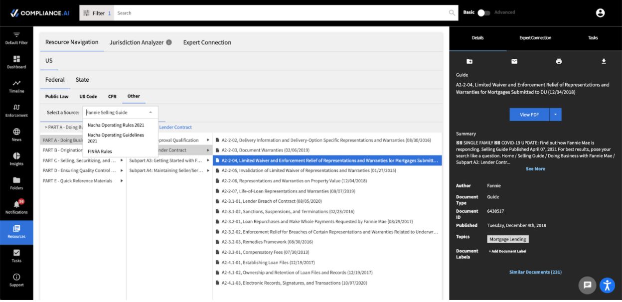Viewport: 622px width, 302px height.
Task: Open the Insights section
Action: (x=16, y=159)
